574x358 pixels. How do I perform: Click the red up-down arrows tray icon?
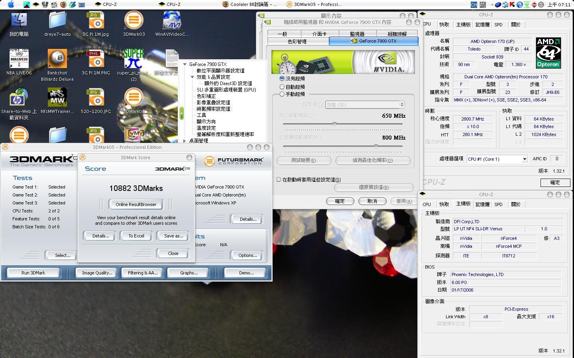point(534,5)
